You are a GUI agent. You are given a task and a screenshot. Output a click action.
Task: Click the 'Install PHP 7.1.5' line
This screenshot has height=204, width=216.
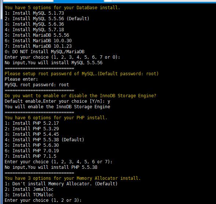point(30,156)
